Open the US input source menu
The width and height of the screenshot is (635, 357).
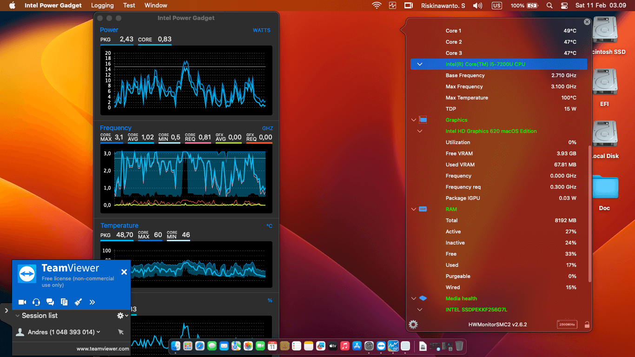click(x=497, y=6)
